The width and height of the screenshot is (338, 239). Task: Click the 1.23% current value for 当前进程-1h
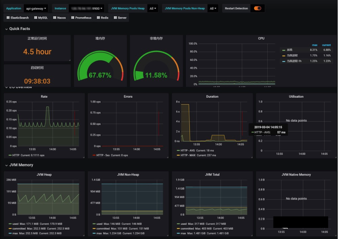327,61
